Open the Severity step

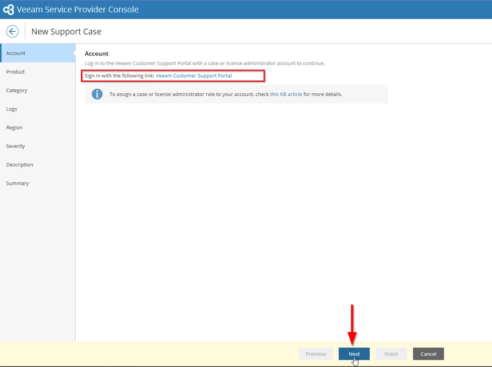click(38, 146)
